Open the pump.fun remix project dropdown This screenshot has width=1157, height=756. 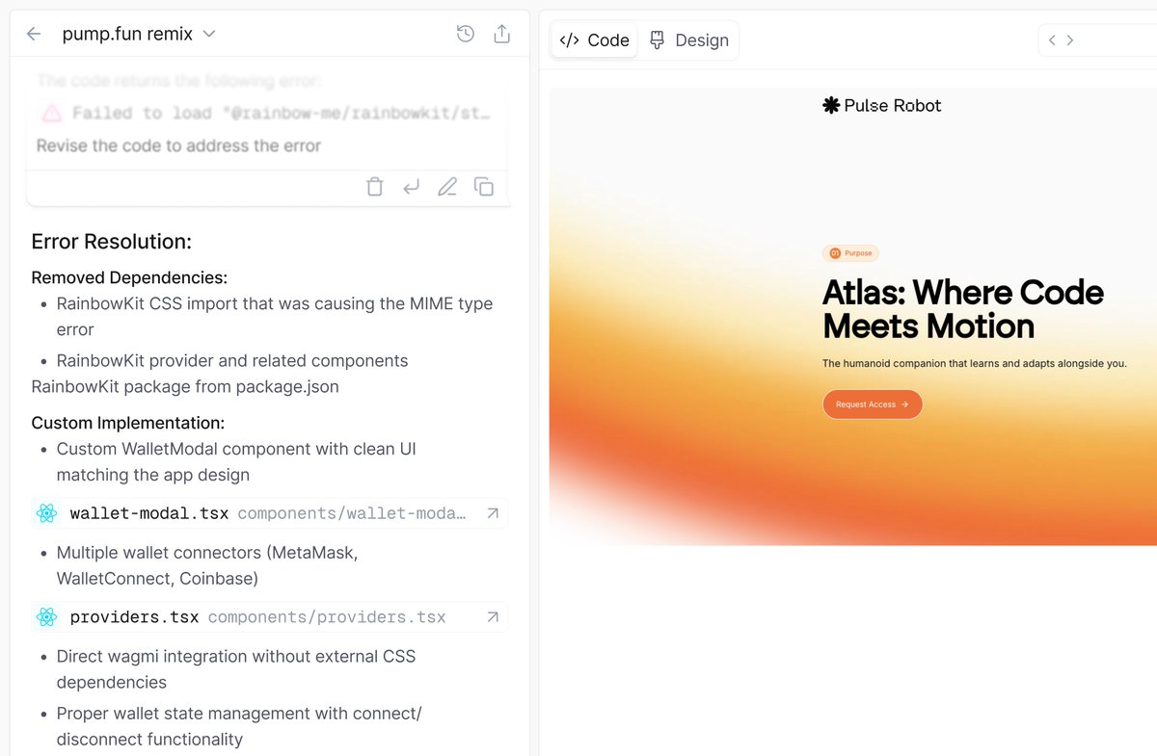(x=139, y=34)
